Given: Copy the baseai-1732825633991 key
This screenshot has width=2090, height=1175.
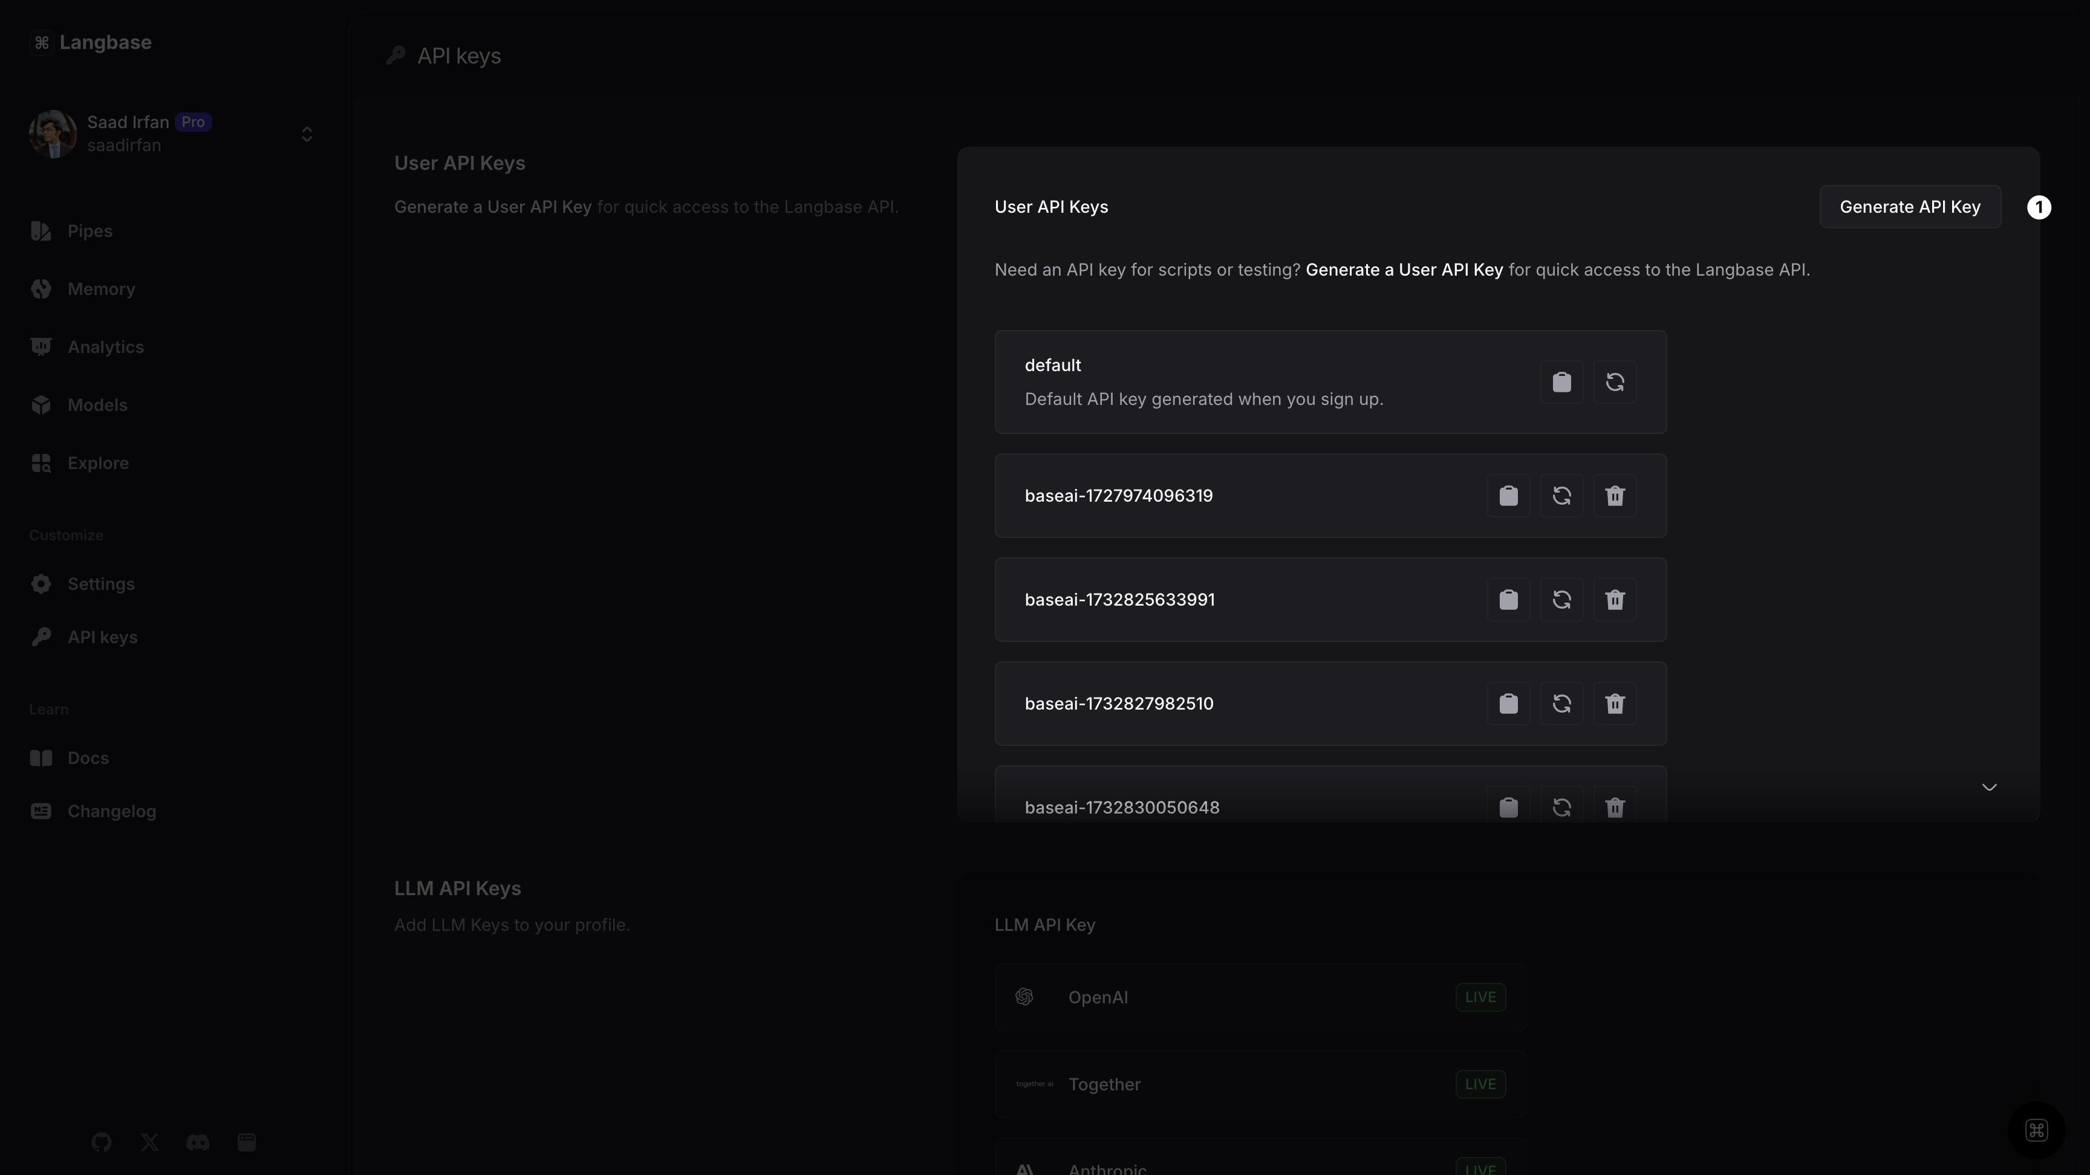Looking at the screenshot, I should click(x=1508, y=599).
